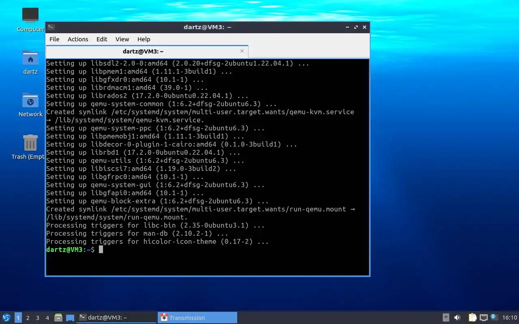Click line 'Setting up qemu-system-gui'
The width and height of the screenshot is (519, 324).
coord(155,185)
